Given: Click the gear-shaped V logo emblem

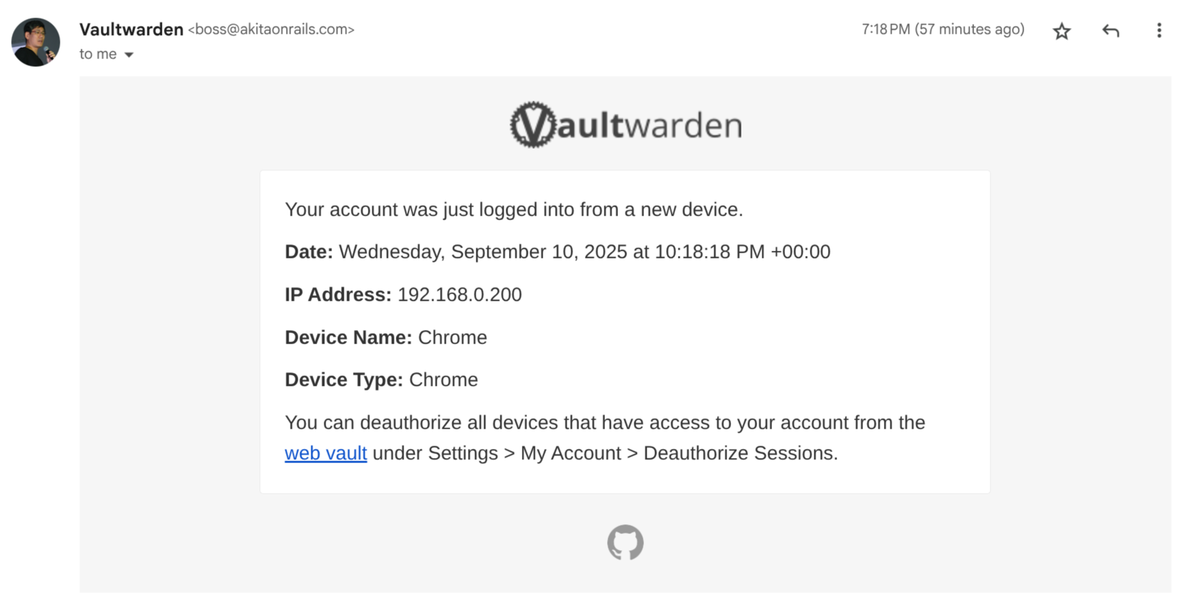Looking at the screenshot, I should point(533,125).
